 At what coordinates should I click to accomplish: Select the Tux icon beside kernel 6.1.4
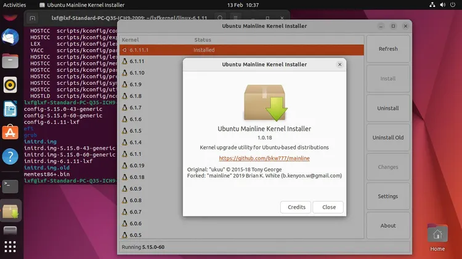point(124,142)
